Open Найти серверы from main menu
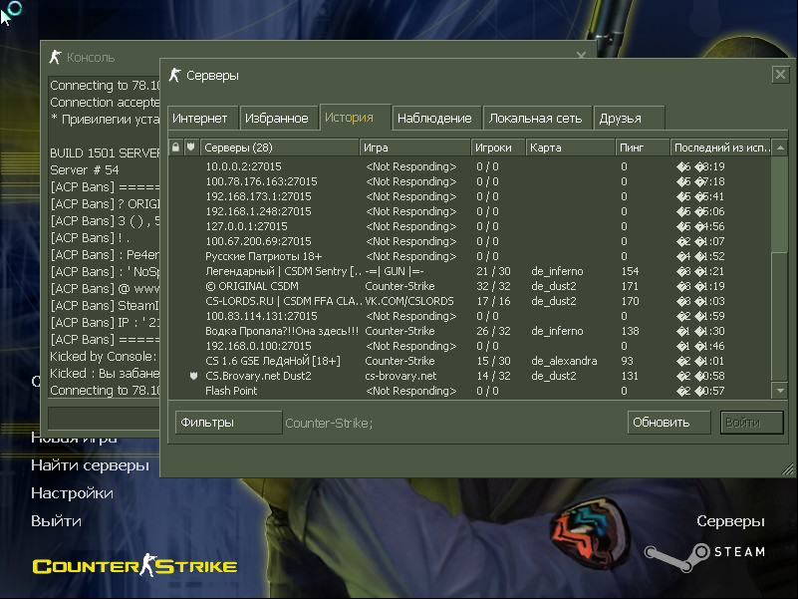 [90, 465]
